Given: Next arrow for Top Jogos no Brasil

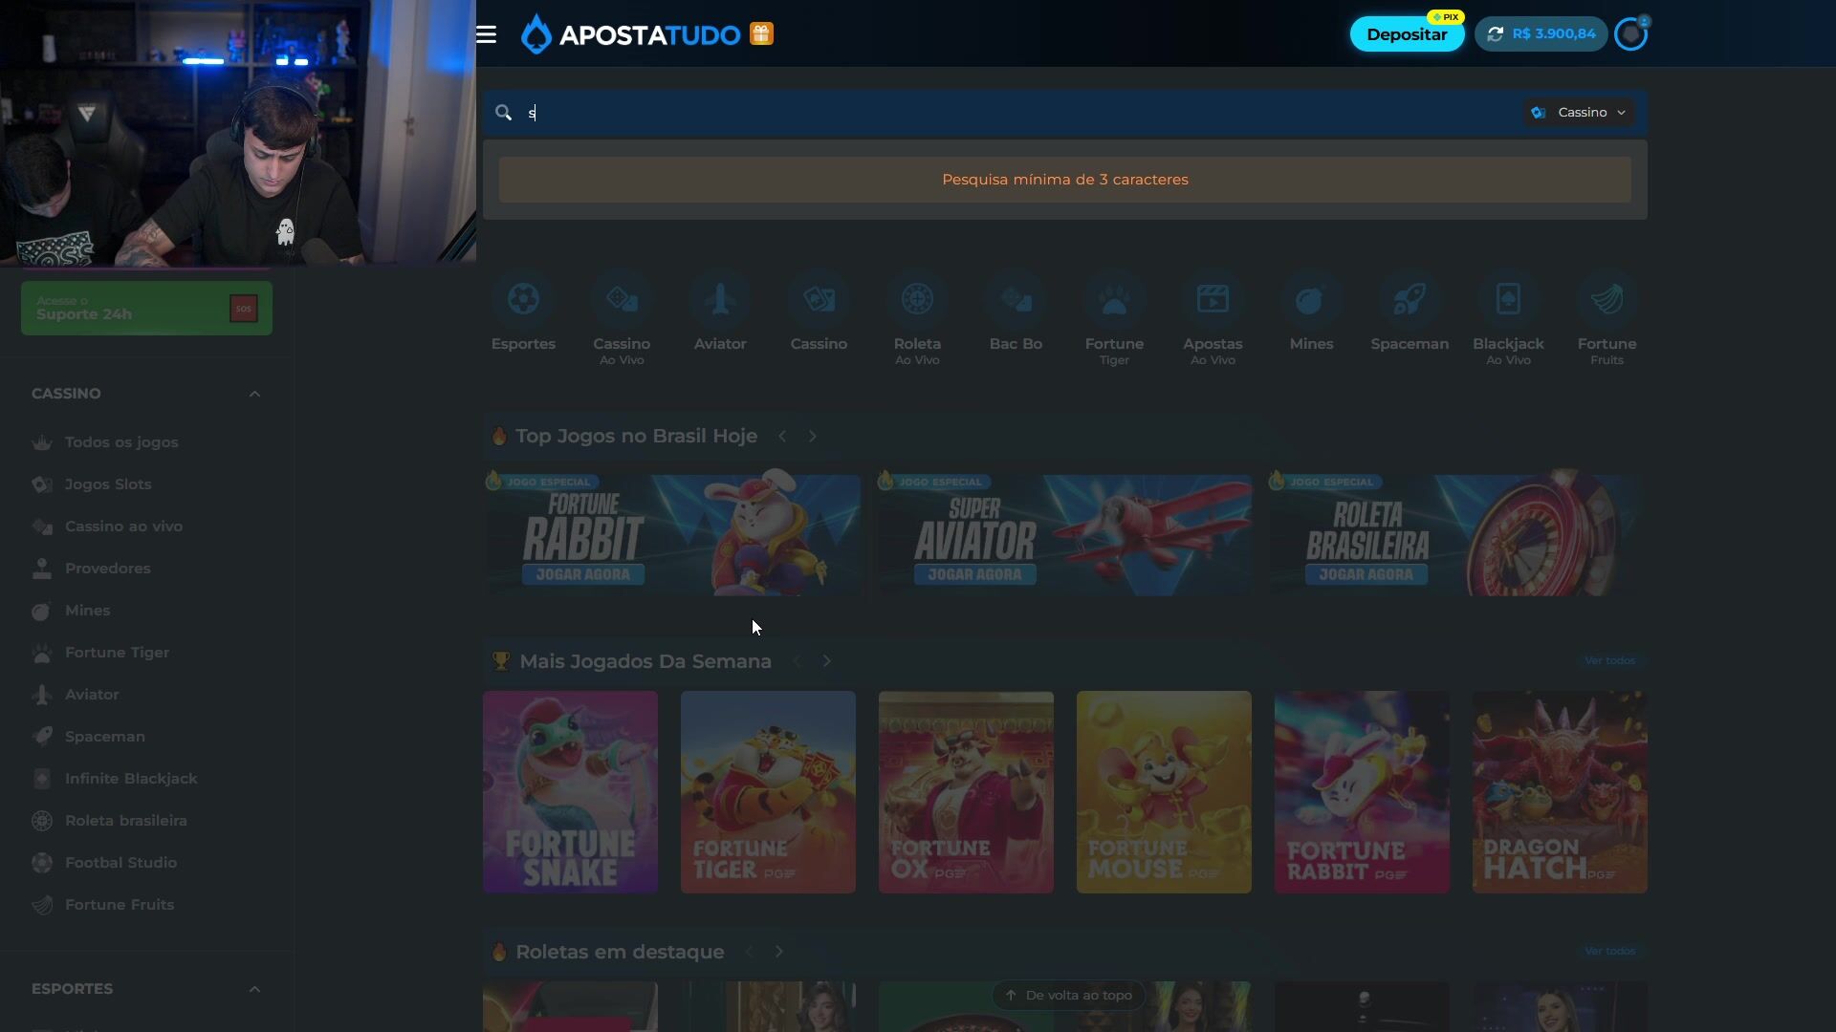Looking at the screenshot, I should (813, 436).
